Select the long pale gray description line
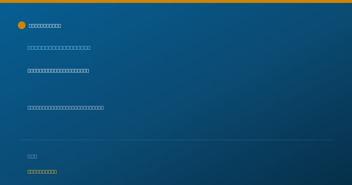 pyautogui.click(x=65, y=107)
